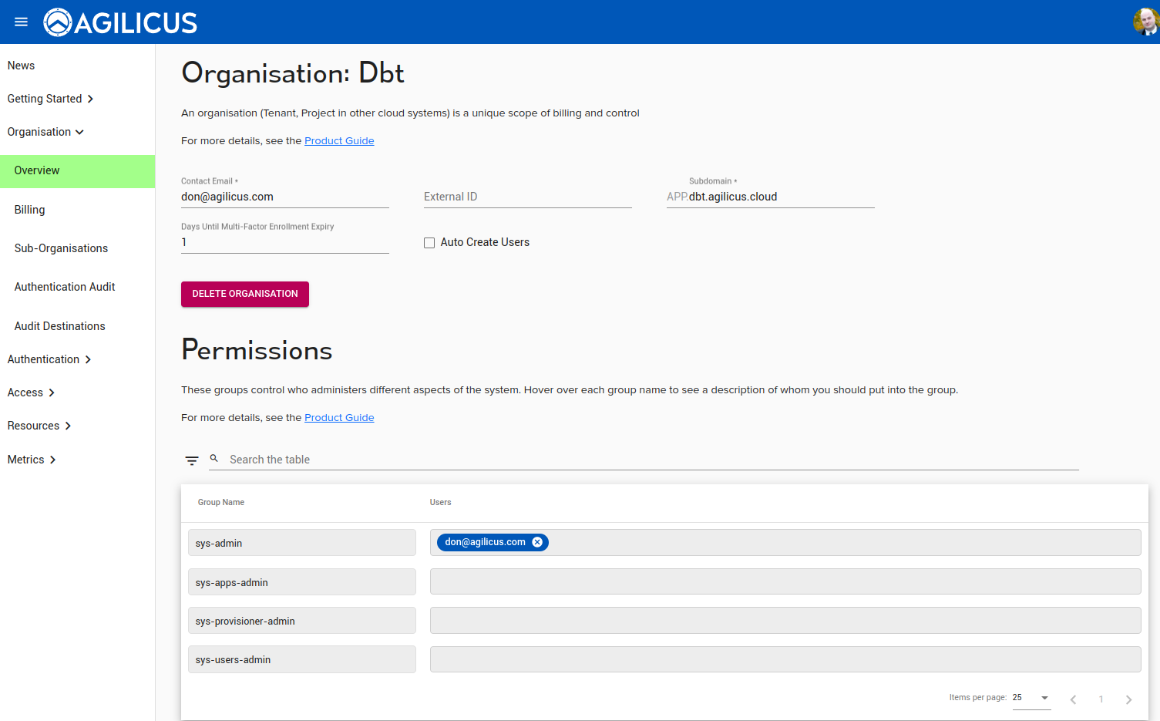Click the sys-apps-admin users field
The image size is (1160, 721).
(785, 581)
